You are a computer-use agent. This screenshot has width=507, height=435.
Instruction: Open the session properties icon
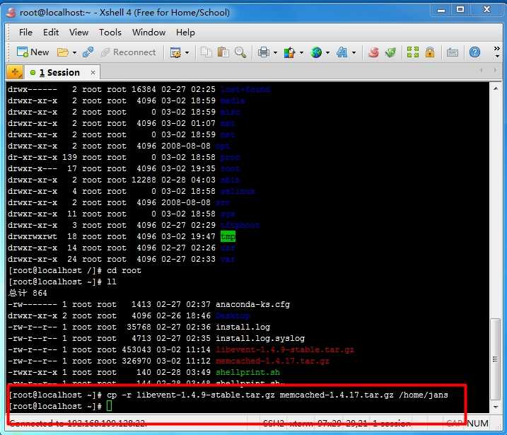click(x=175, y=52)
